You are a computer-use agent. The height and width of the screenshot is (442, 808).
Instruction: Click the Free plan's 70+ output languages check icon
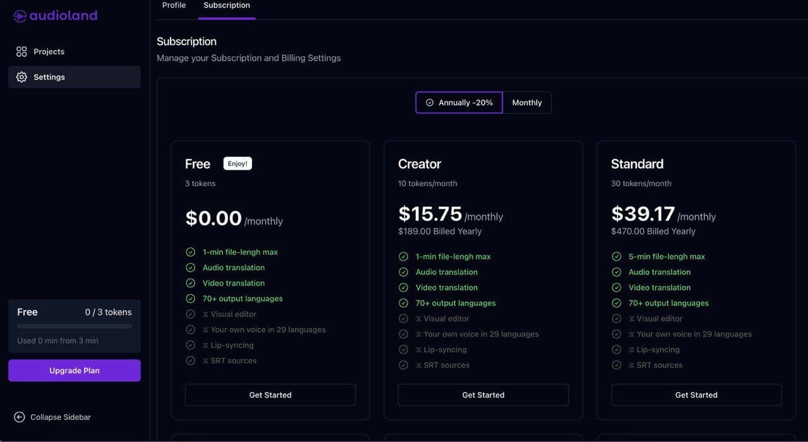pyautogui.click(x=191, y=299)
